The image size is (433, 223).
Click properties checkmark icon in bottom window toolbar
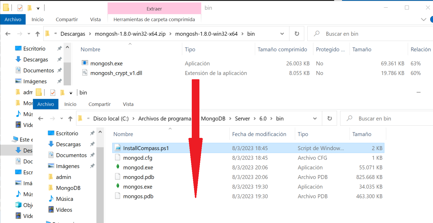point(53,93)
